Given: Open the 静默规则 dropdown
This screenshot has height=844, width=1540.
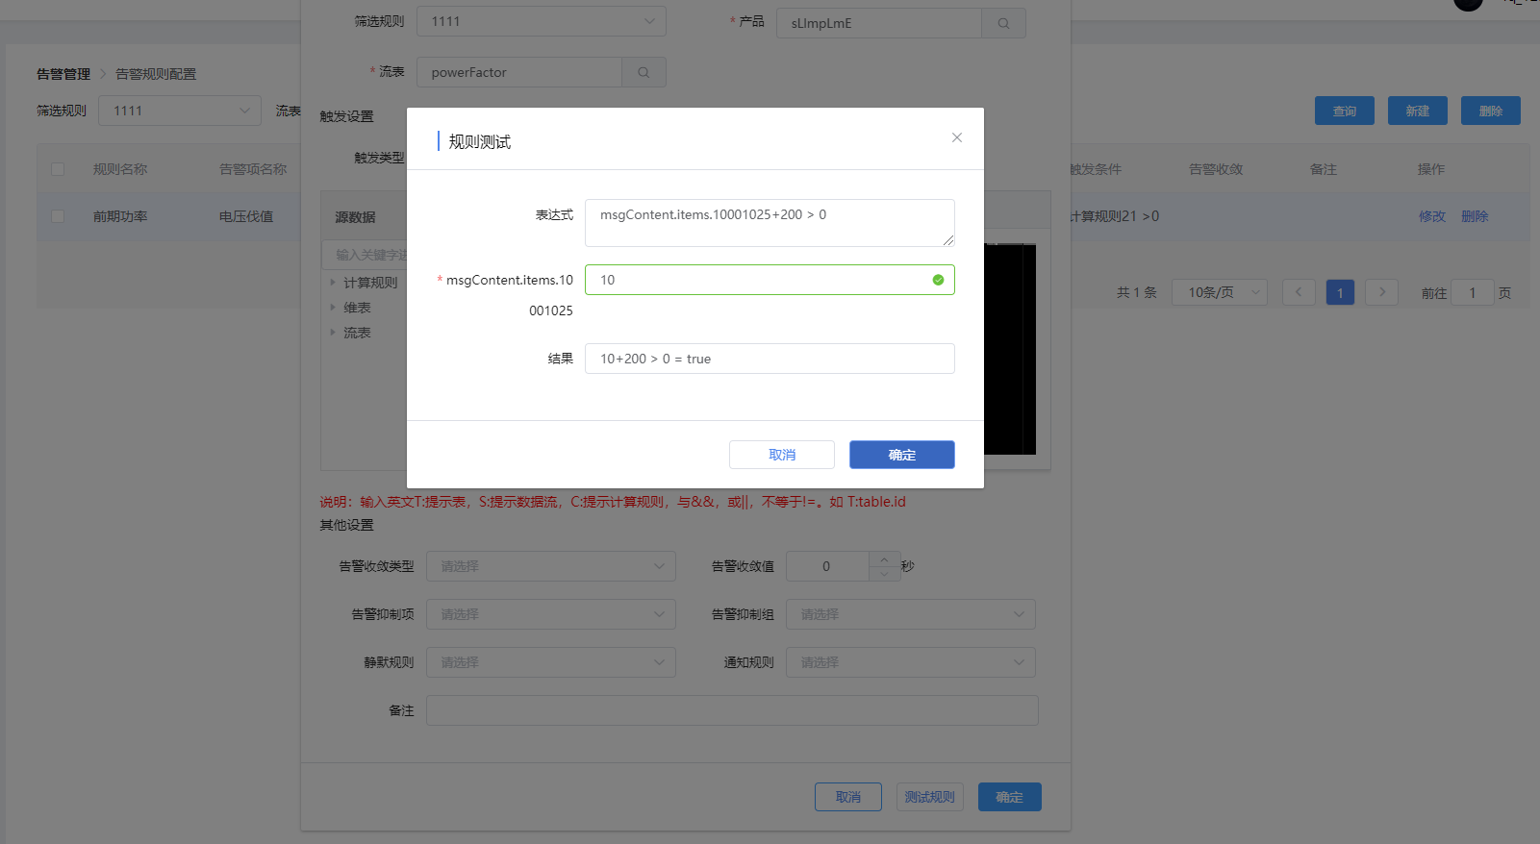Looking at the screenshot, I should pos(550,662).
